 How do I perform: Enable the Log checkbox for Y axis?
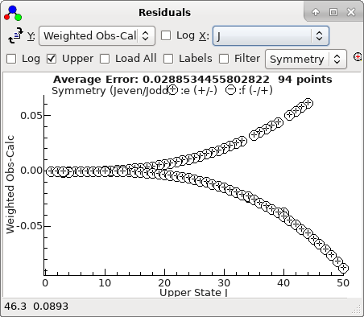11,59
